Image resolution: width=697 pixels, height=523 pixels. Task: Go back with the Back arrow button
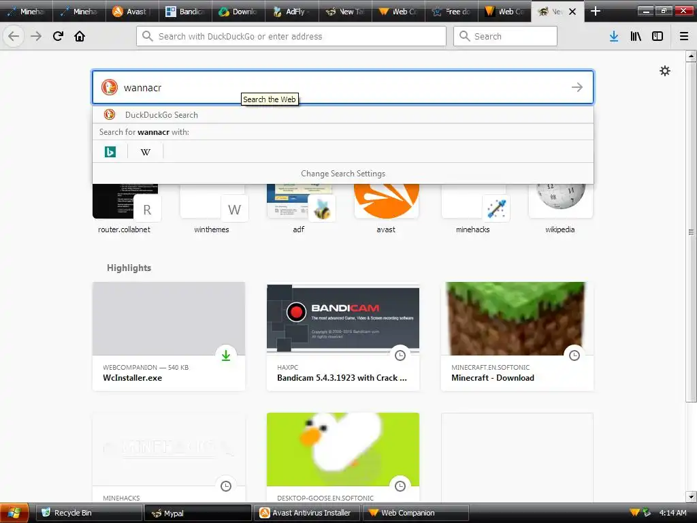pyautogui.click(x=14, y=36)
